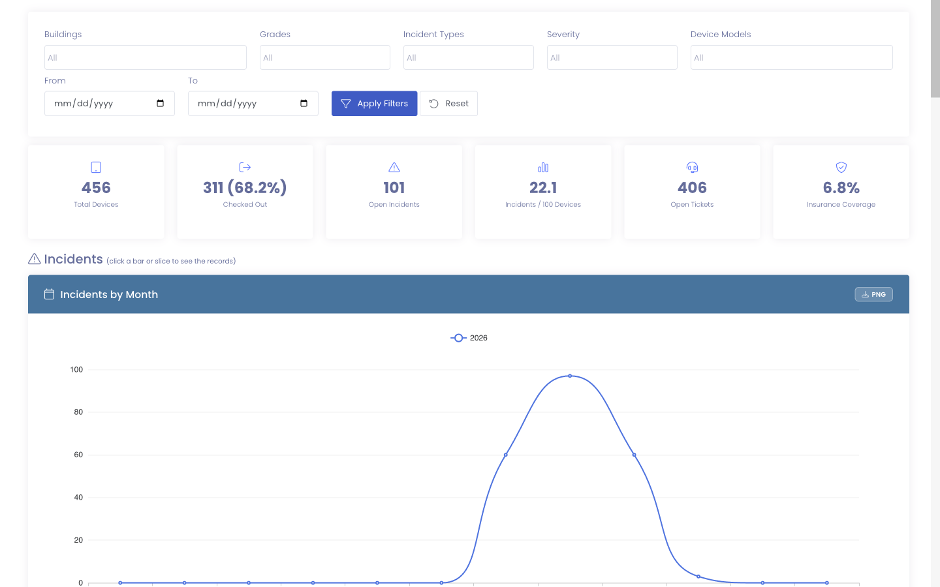Reset all filters with the Reset button
Image resolution: width=940 pixels, height=587 pixels.
(449, 104)
